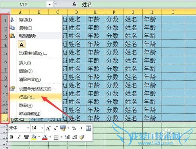Open the Name Box dropdown arrow
Screen dimensions: 196x149
pyautogui.click(x=49, y=5)
